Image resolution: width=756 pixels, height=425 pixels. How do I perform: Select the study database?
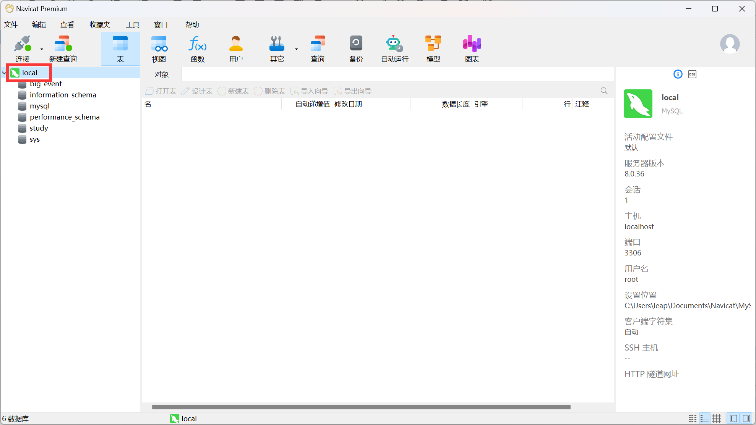39,128
